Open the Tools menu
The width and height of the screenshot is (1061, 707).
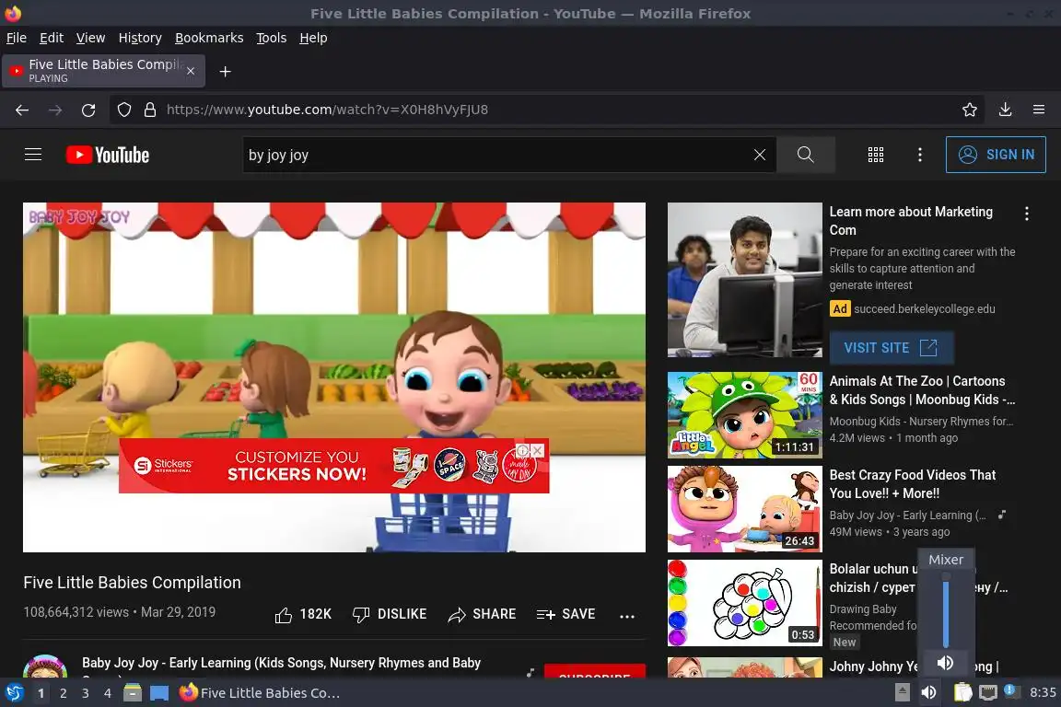pyautogui.click(x=272, y=38)
